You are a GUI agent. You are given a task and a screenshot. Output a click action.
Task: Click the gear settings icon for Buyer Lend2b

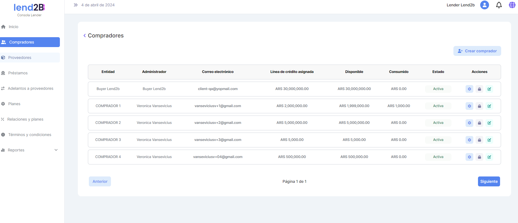tap(469, 89)
